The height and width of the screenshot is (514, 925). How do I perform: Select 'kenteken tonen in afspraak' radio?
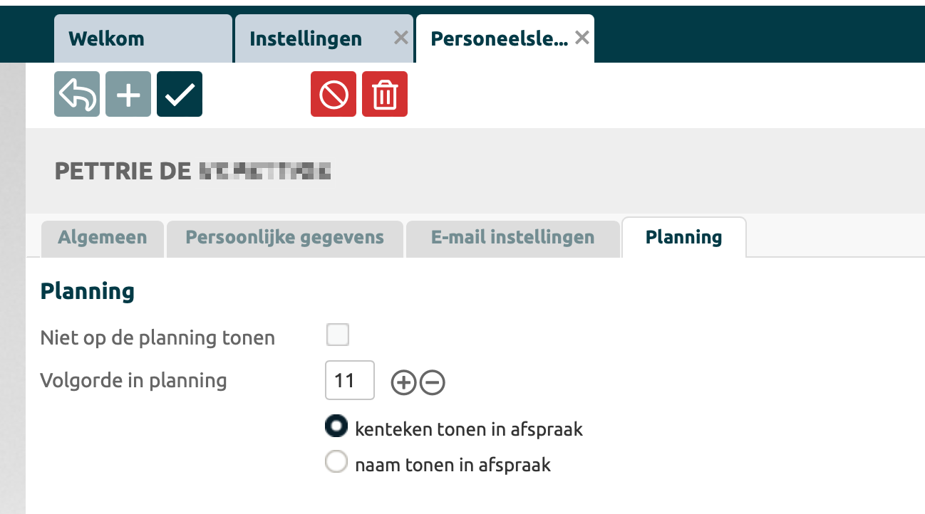pyautogui.click(x=336, y=427)
